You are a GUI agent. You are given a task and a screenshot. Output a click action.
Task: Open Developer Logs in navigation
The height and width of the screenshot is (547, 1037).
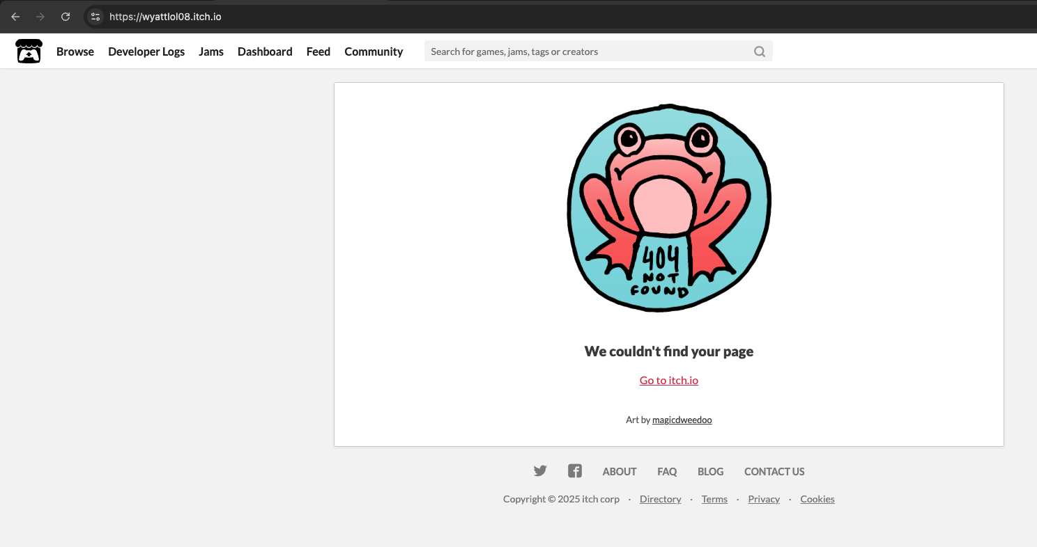(146, 51)
